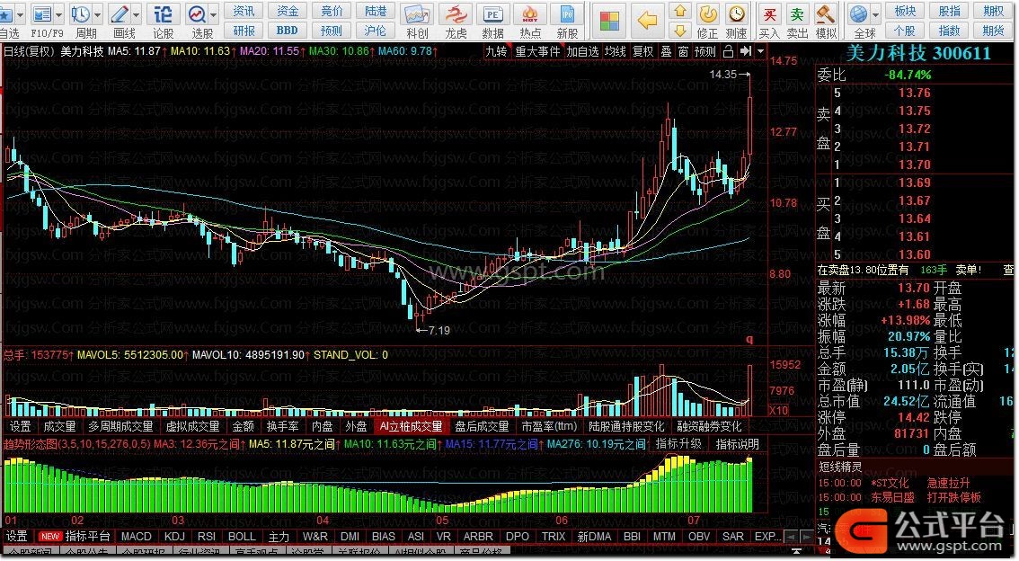Click the 修正 refresh icon
1019x561 pixels.
tap(707, 13)
